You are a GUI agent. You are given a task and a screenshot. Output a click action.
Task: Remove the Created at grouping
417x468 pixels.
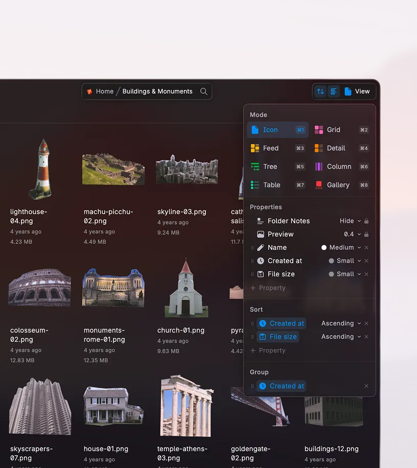pos(366,386)
